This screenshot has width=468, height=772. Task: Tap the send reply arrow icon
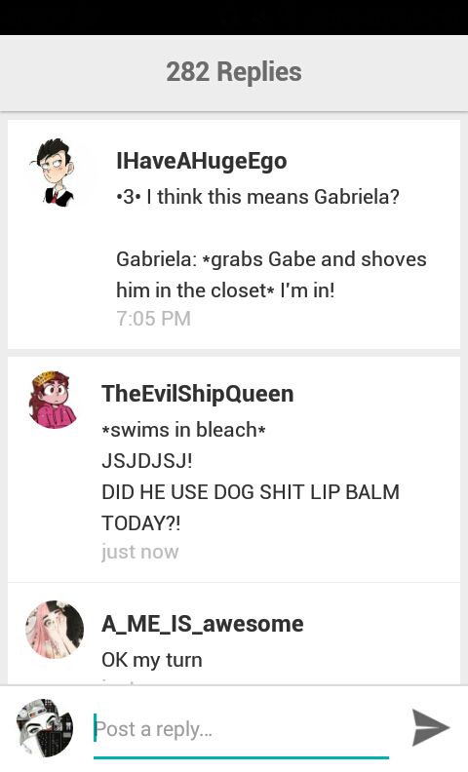pyautogui.click(x=431, y=727)
